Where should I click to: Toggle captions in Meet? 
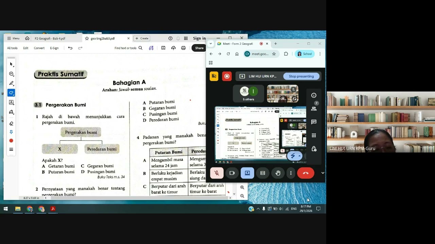pos(263,173)
